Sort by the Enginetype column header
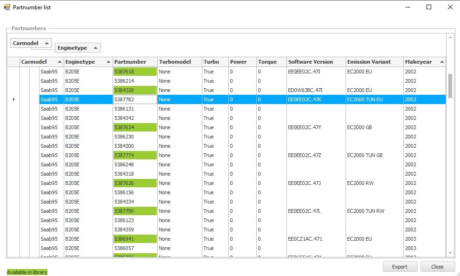 tap(88, 62)
